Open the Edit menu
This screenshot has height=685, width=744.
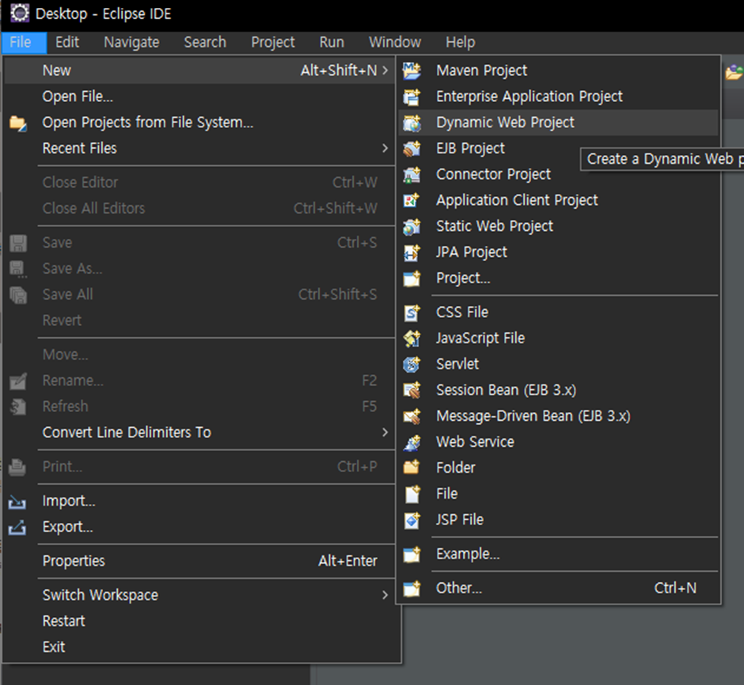point(67,43)
